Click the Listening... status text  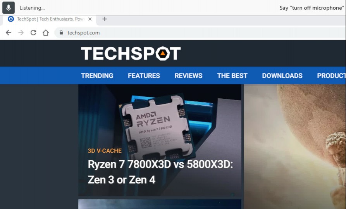pyautogui.click(x=32, y=8)
